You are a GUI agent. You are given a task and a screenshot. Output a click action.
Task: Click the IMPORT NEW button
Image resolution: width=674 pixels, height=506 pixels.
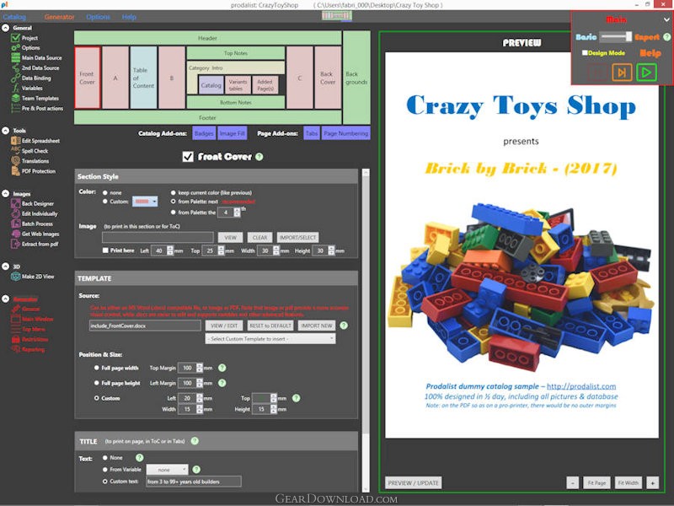point(317,326)
